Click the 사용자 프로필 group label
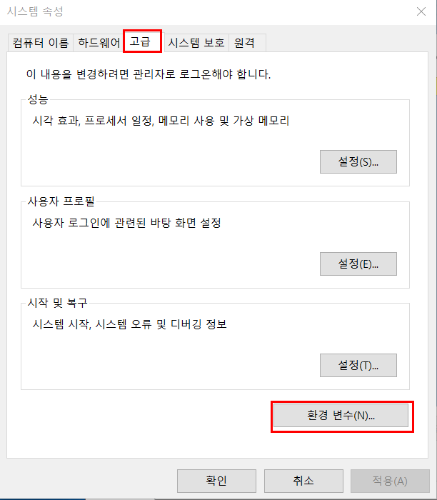 click(61, 201)
